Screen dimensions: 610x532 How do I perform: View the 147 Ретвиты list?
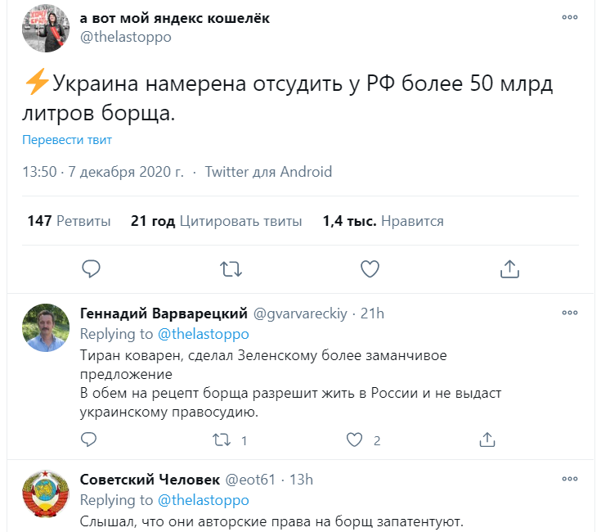tap(69, 221)
